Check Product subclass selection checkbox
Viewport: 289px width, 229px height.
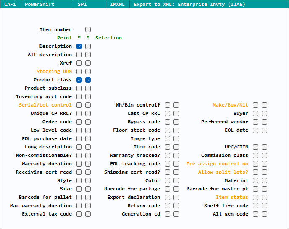[x=88, y=88]
